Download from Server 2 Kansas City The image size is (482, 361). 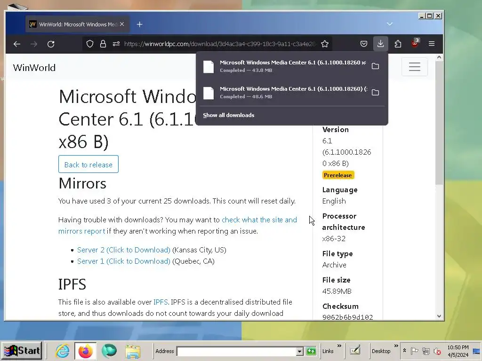[124, 250]
